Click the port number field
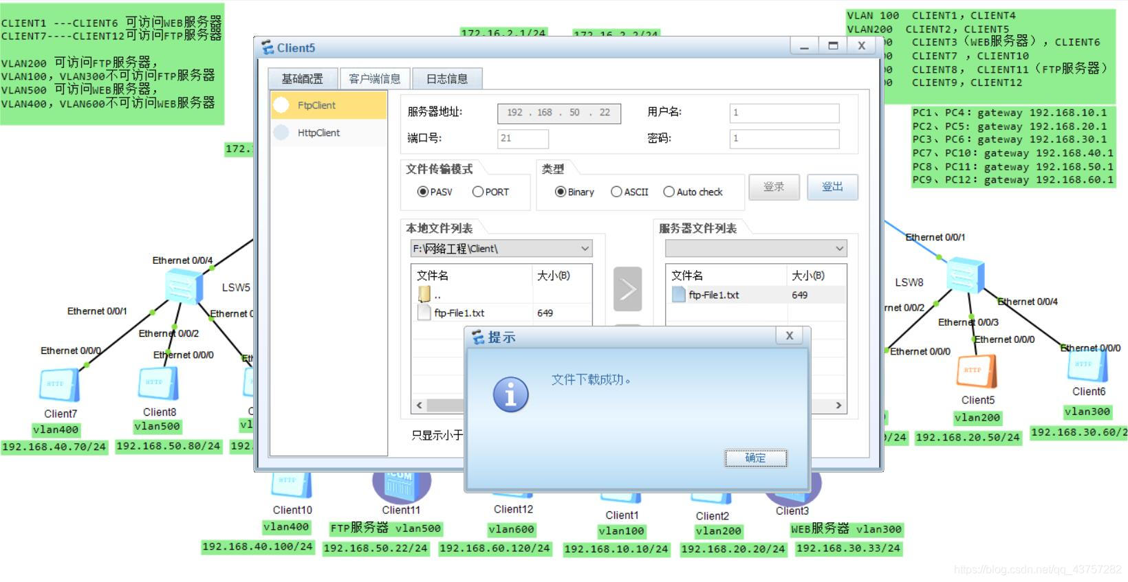 pyautogui.click(x=523, y=139)
